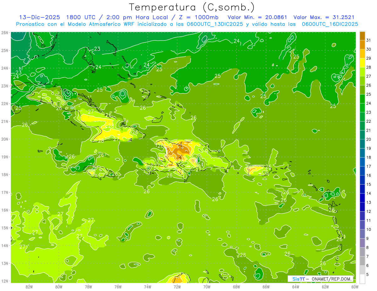Click the '20' label on the color scale
This screenshot has height=291, width=377.
tap(369, 139)
